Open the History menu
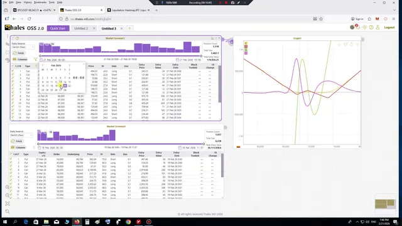The image size is (402, 226). coord(28,3)
